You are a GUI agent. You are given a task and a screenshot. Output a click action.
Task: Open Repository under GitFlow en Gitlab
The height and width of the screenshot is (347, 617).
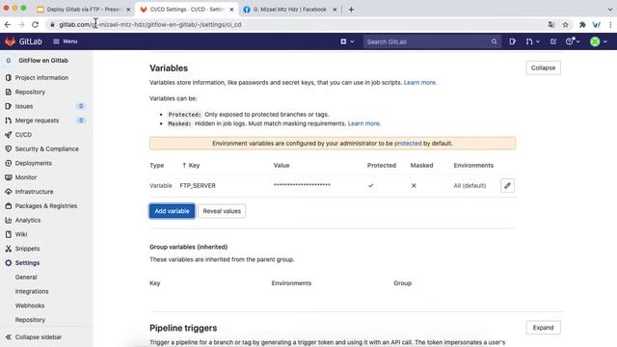30,92
